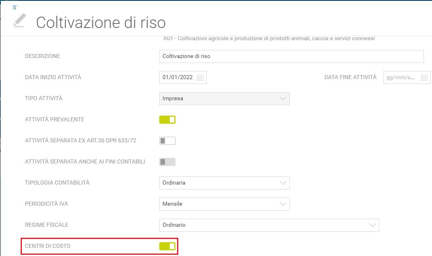Viewport: 432px width, 256px height.
Task: Click the 'Coltivazione di riso' page title
Action: 101,22
